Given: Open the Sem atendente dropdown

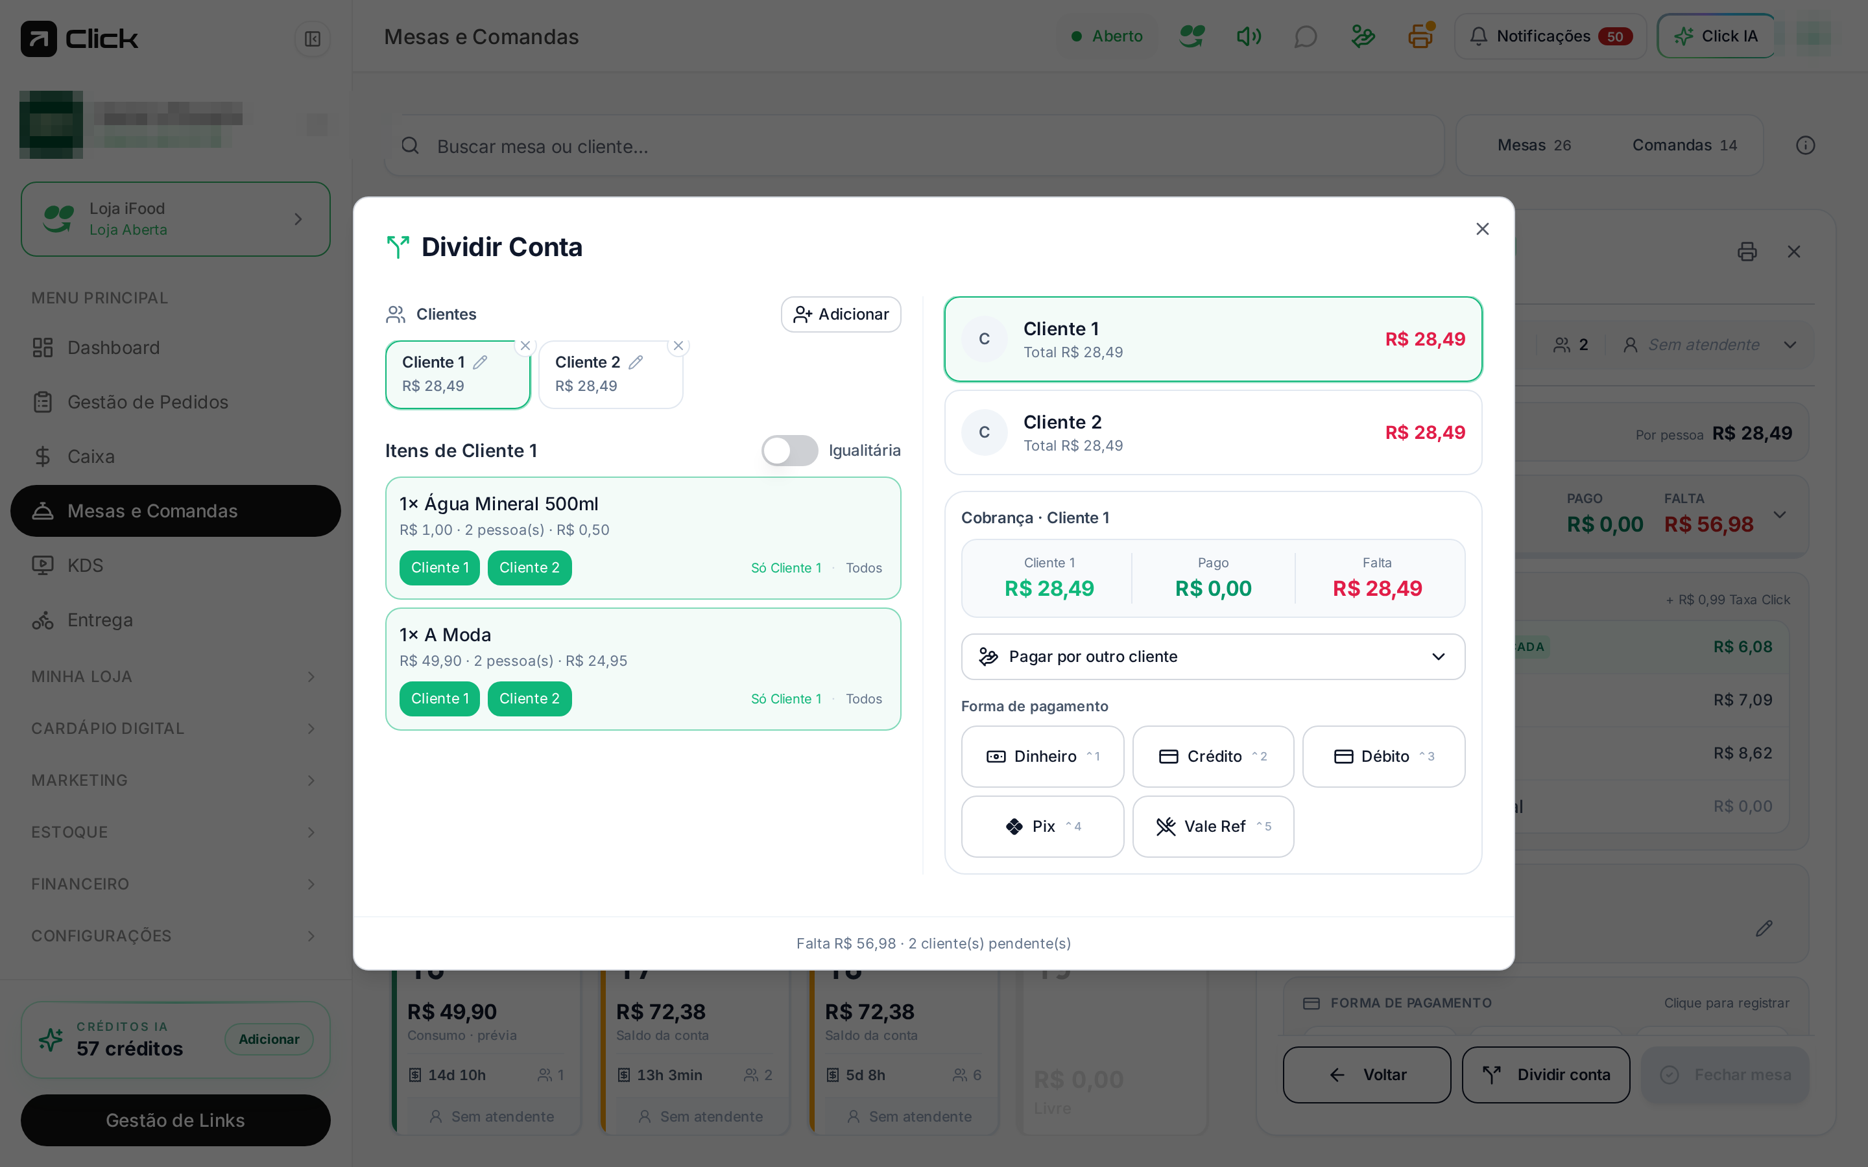Looking at the screenshot, I should [x=1710, y=345].
